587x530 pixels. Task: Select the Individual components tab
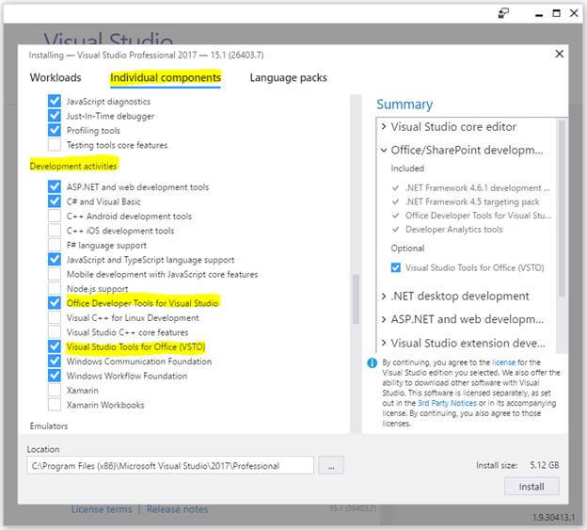point(166,78)
